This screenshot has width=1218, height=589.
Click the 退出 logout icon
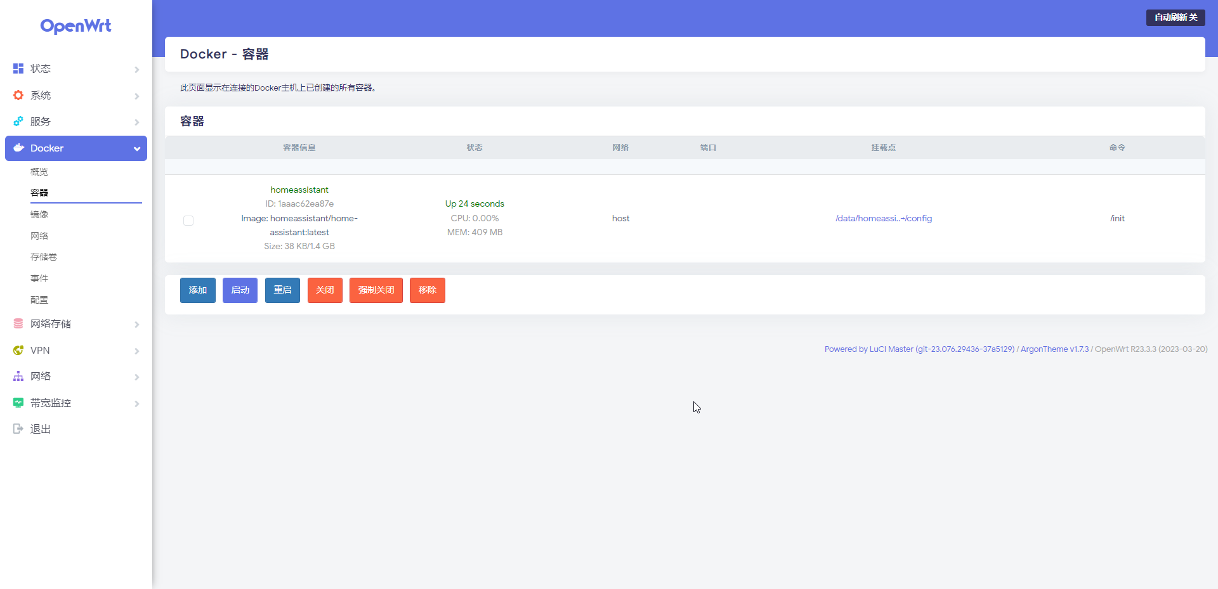point(17,429)
